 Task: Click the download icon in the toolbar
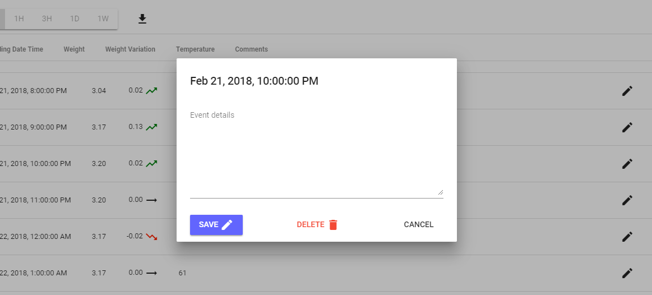(x=142, y=19)
